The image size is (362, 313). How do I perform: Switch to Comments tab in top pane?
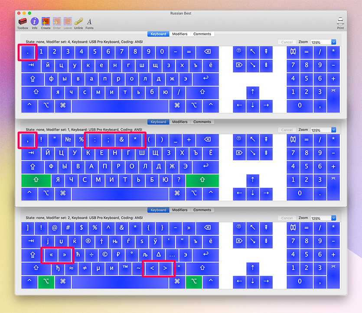pos(202,34)
